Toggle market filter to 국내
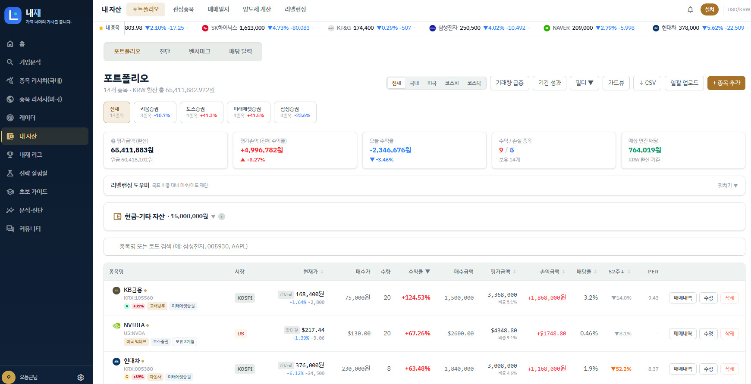The image size is (751, 384). click(414, 83)
